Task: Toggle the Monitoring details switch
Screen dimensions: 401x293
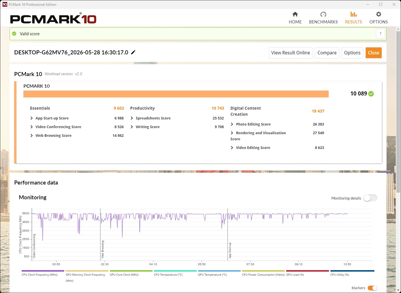Action: (370, 198)
